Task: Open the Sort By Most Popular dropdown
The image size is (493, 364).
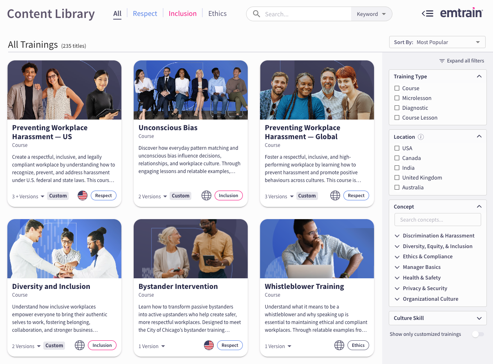Action: pyautogui.click(x=437, y=42)
